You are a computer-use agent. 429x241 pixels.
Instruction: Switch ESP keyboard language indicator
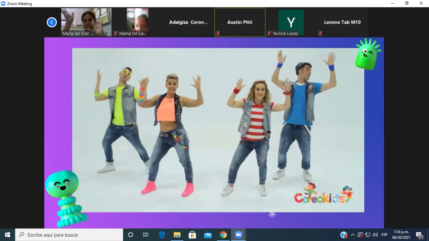384,235
